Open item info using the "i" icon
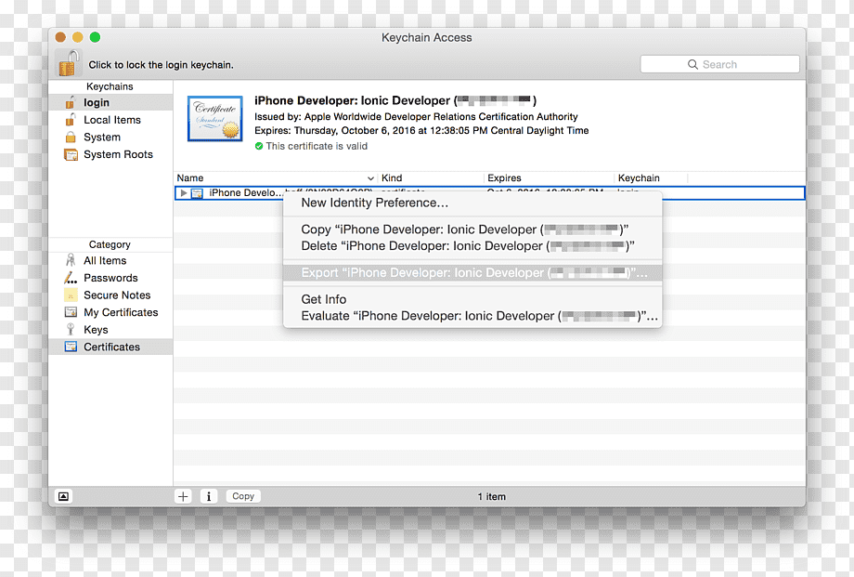 [x=209, y=496]
